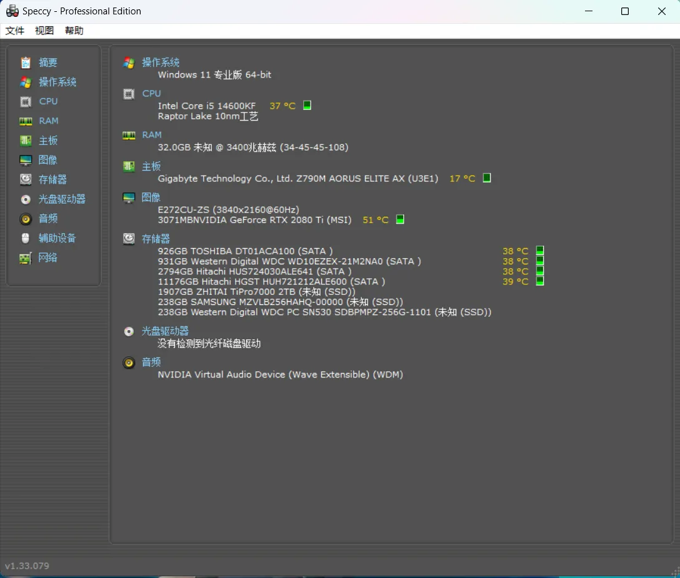Click the 32.0GB RAM details line

253,147
